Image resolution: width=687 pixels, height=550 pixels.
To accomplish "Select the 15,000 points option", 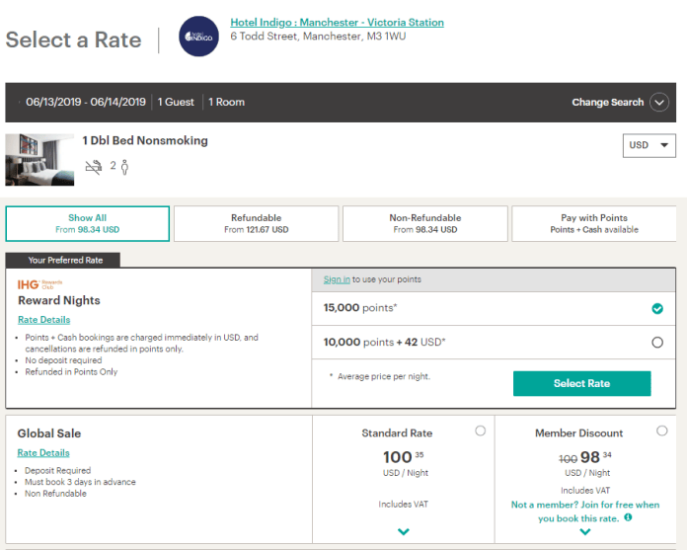I will 657,308.
